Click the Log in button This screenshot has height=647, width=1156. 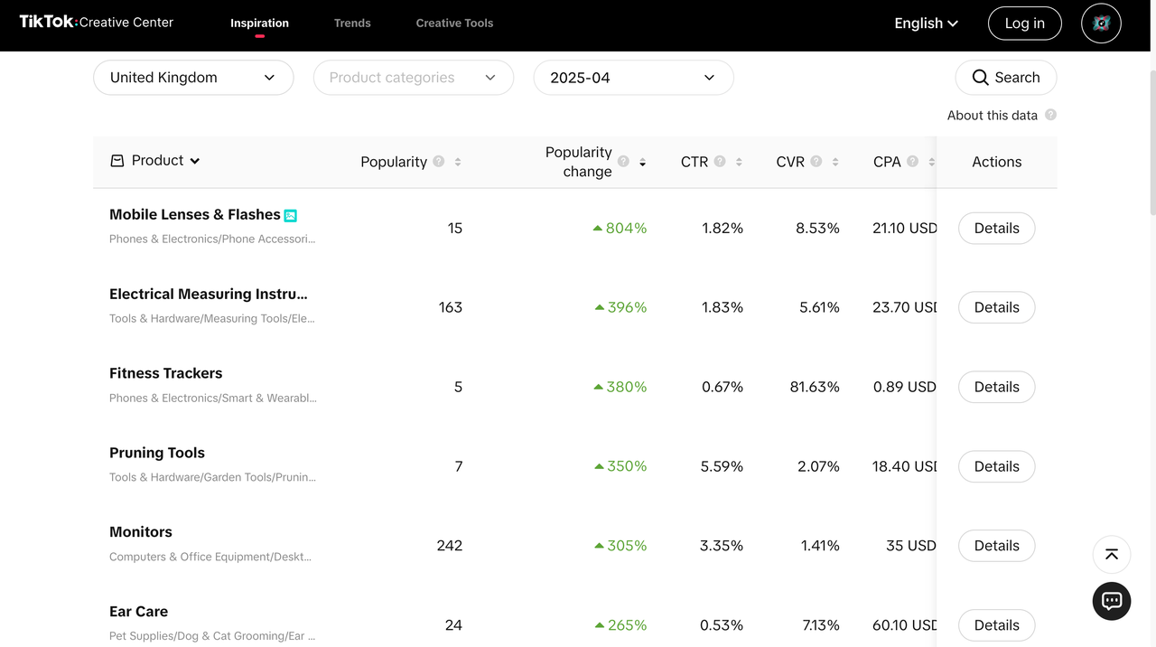click(x=1024, y=23)
